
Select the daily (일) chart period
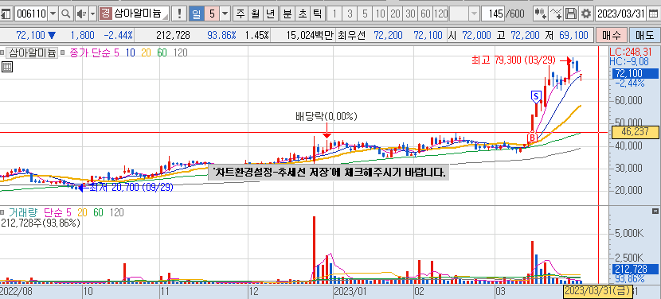[196, 14]
